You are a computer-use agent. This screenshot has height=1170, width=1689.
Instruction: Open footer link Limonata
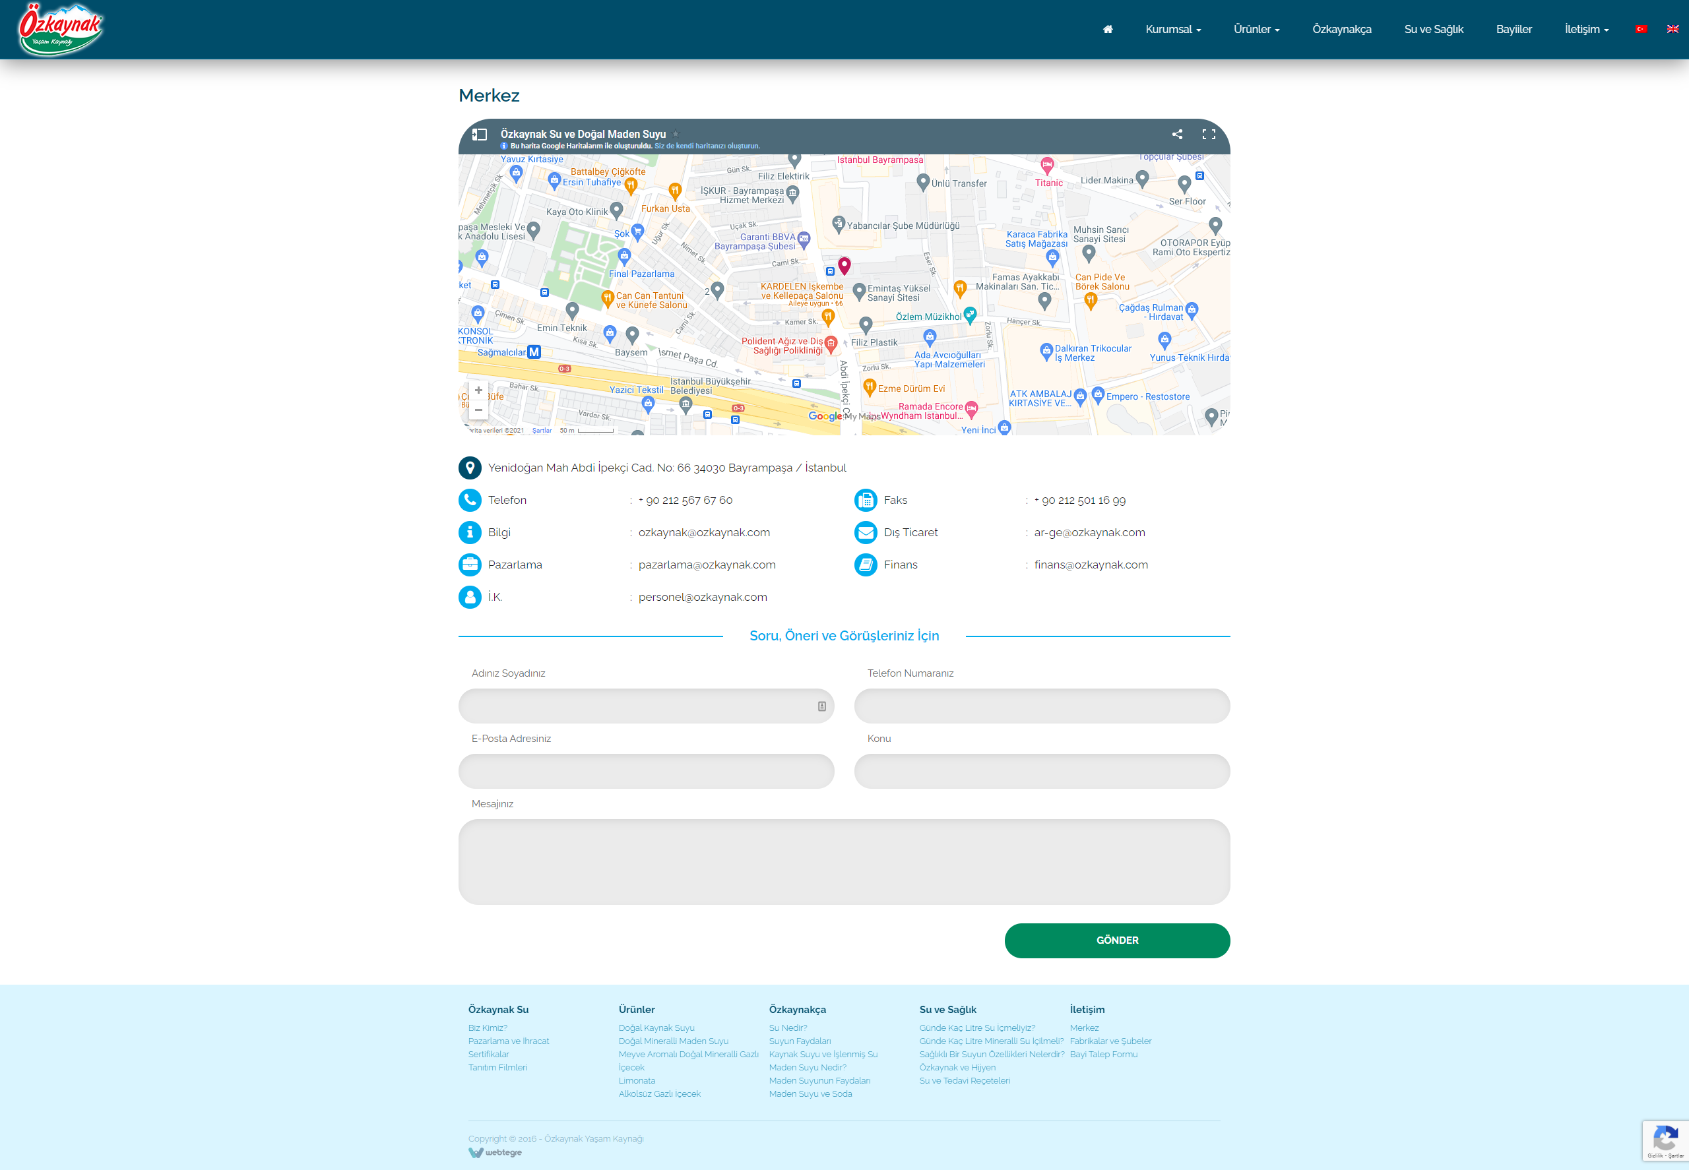(x=637, y=1080)
